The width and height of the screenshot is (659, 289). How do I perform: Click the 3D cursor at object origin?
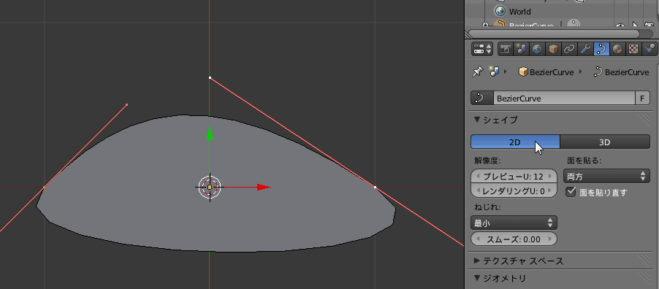click(209, 188)
